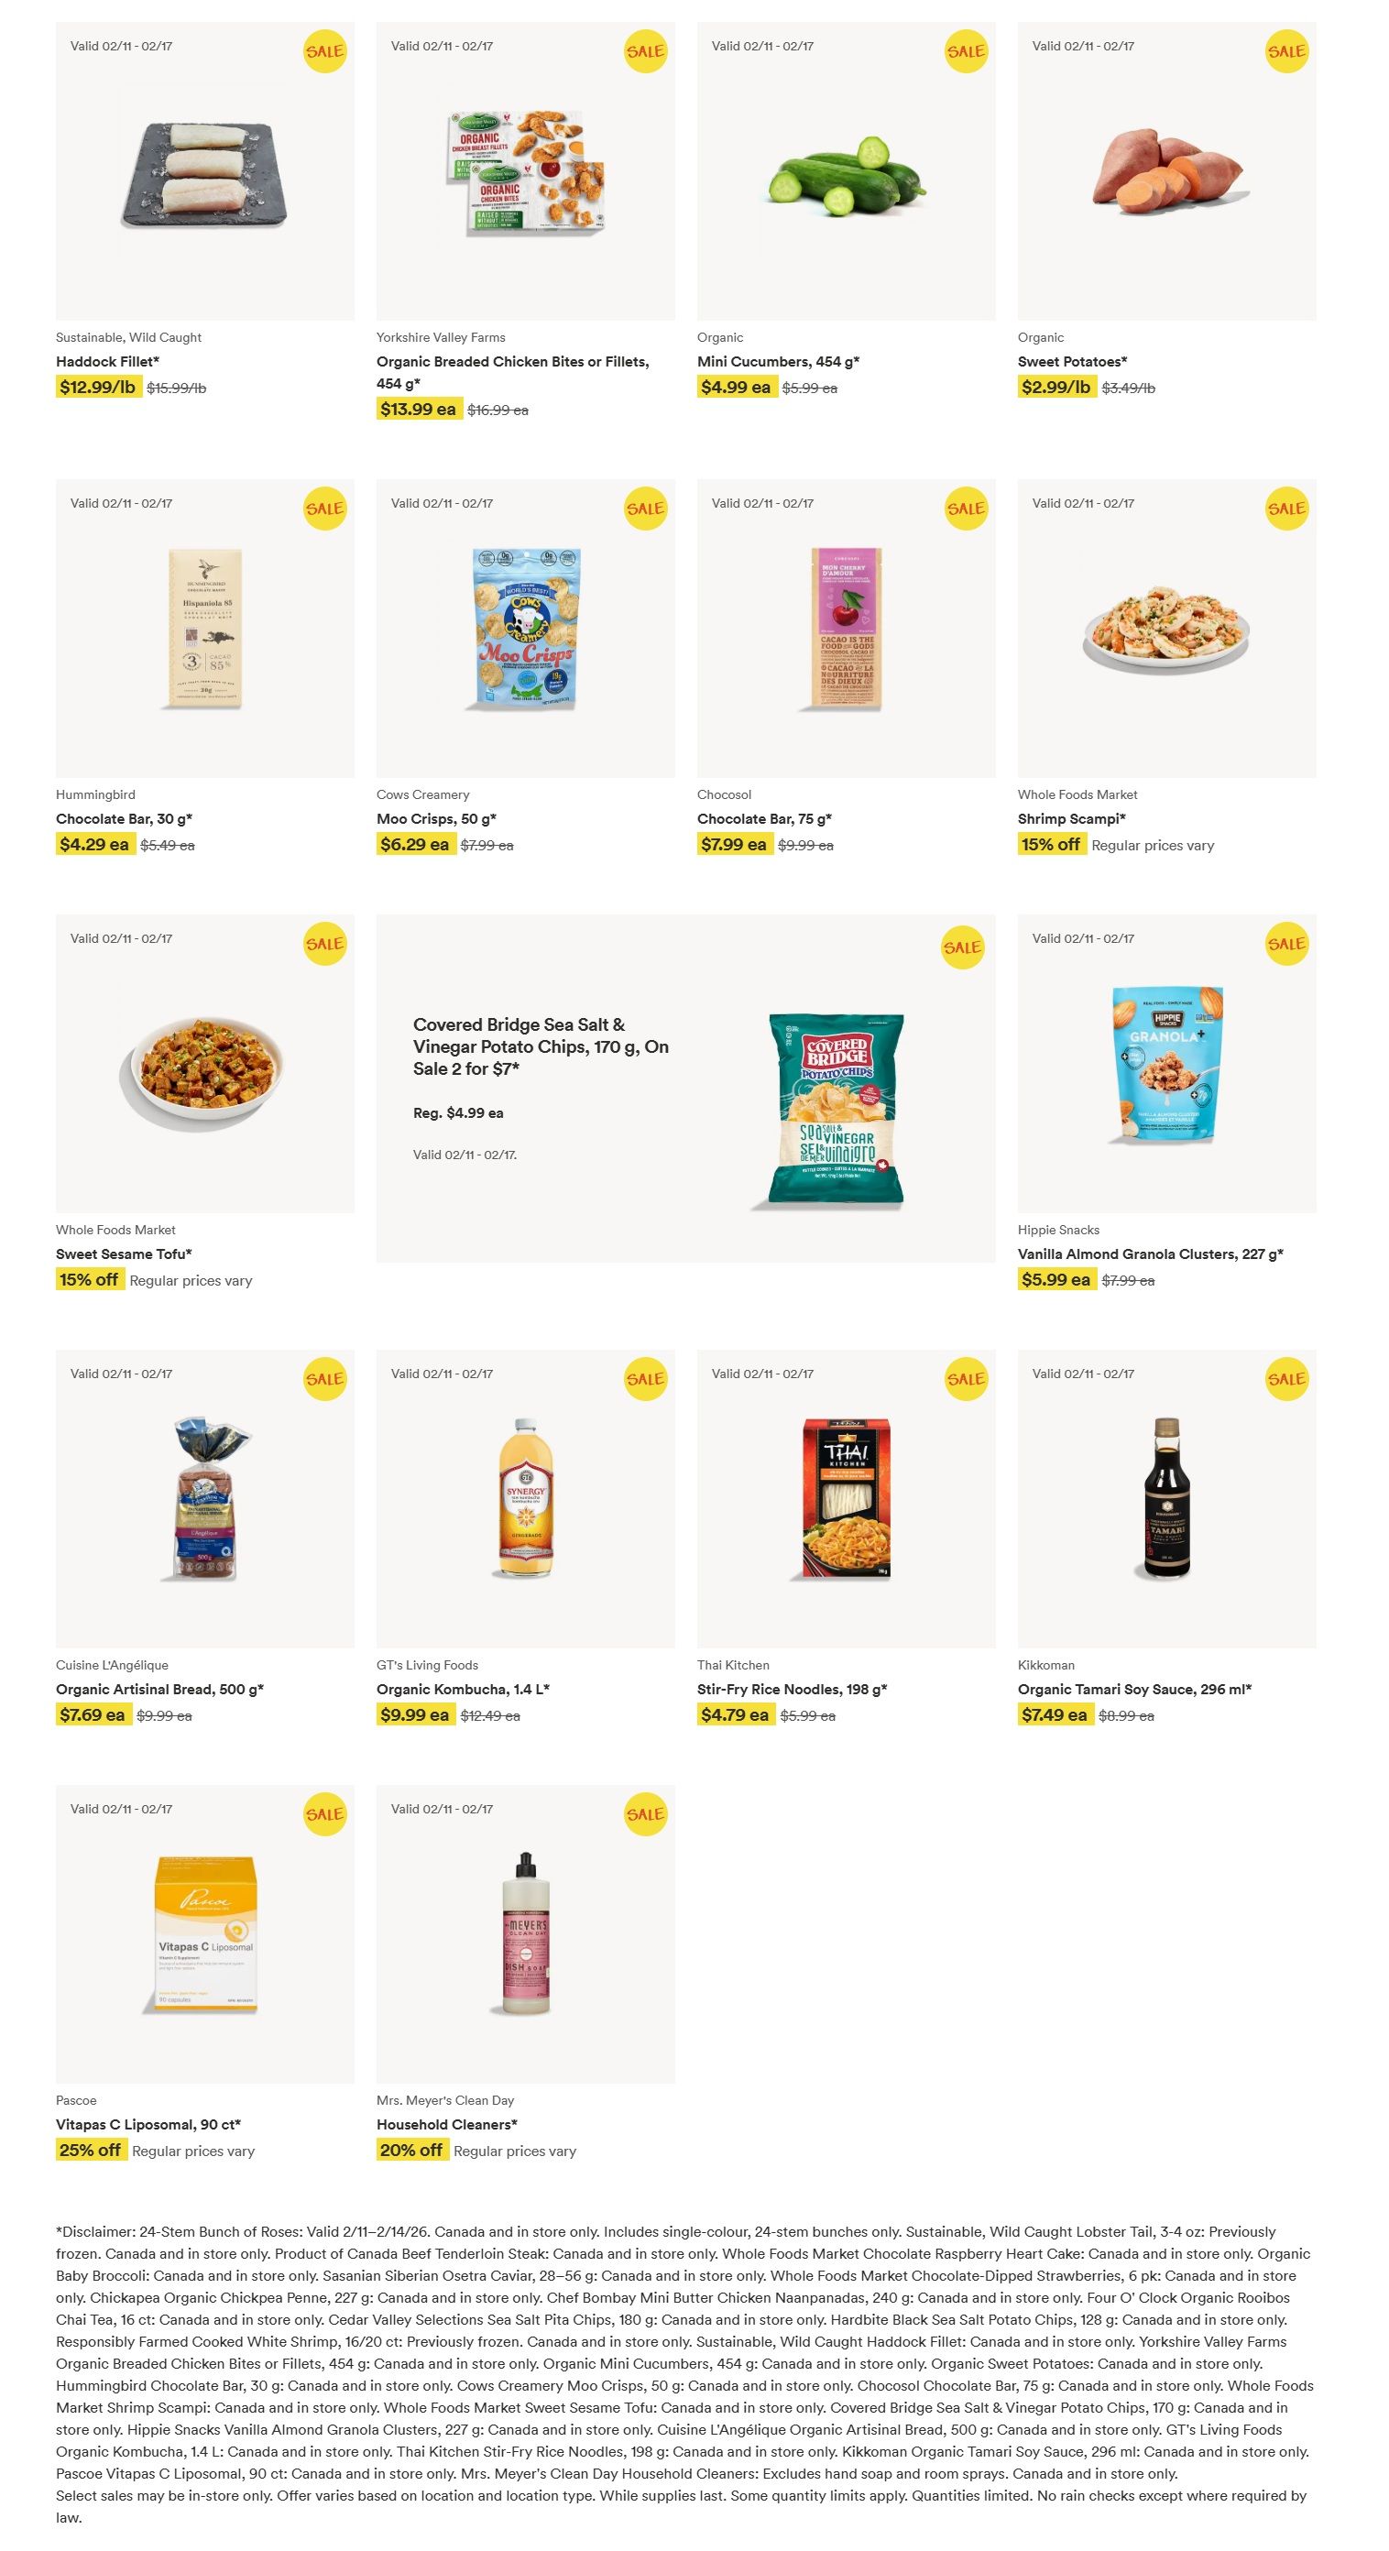Select the Household Cleaners product title
Screen dimensions: 1389x2551
tap(446, 2124)
